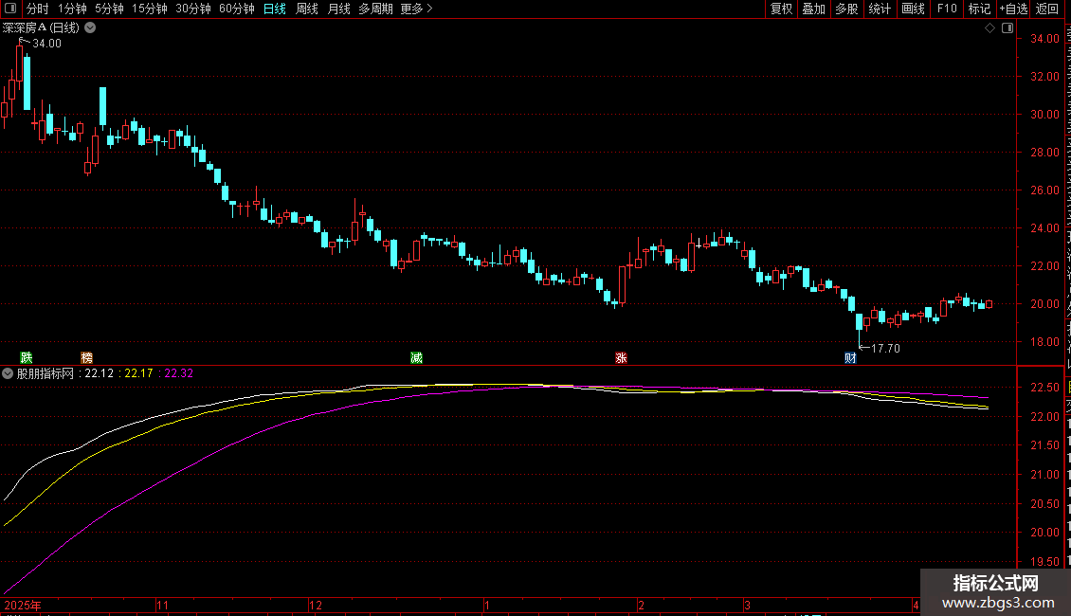Click the 返回 button
The height and width of the screenshot is (616, 1071).
1047,9
